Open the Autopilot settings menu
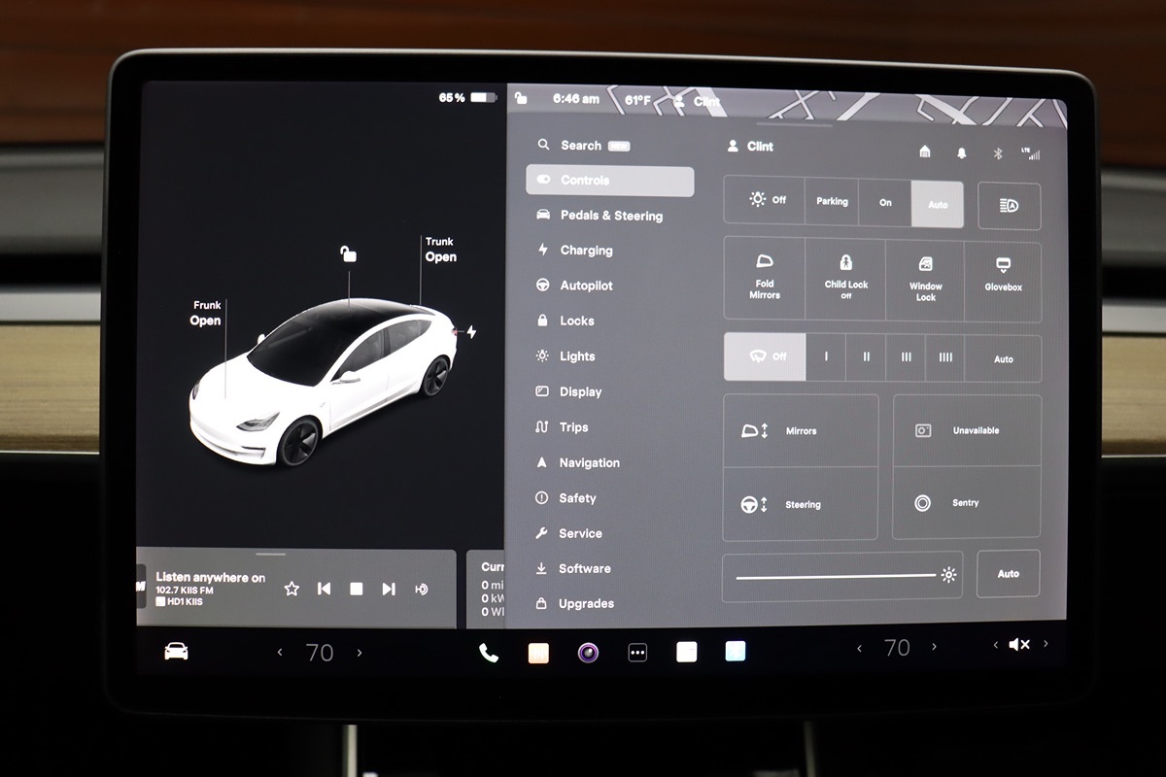This screenshot has width=1166, height=777. click(586, 286)
